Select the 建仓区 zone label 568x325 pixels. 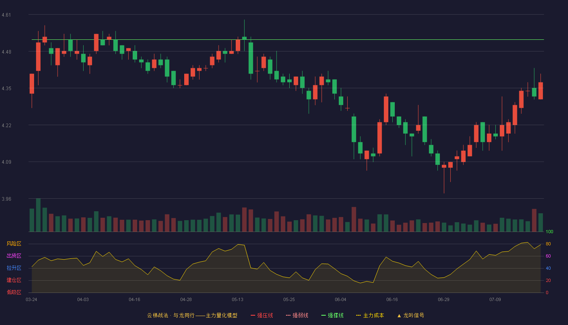click(x=14, y=280)
